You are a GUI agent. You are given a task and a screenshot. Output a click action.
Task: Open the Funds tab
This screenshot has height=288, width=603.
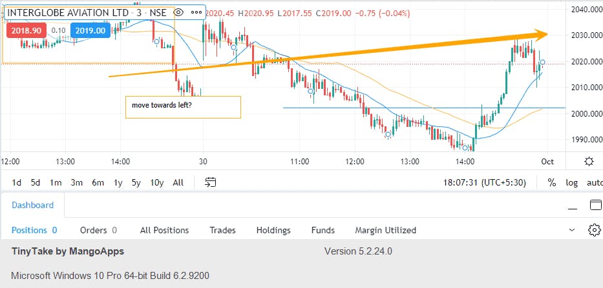323,230
